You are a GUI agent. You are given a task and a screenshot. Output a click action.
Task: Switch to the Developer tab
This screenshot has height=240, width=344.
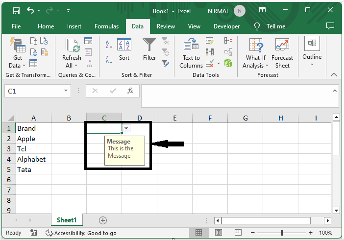coord(226,26)
